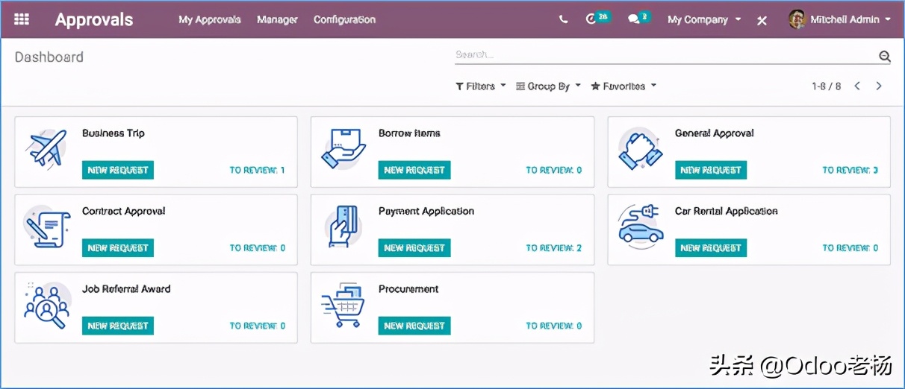905x389 pixels.
Task: Open Car Rental Application To Review link
Action: point(850,248)
